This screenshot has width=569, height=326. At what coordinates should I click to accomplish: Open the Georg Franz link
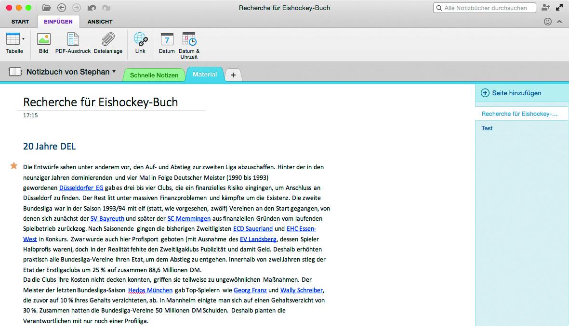click(x=250, y=290)
